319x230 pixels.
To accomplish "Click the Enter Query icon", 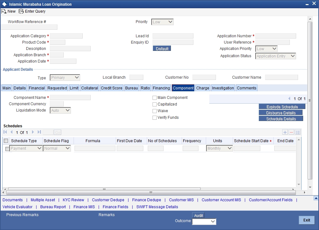I will point(21,11).
